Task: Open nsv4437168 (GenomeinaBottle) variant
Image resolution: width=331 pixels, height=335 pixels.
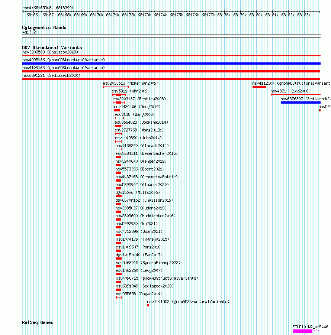Action: (x=147, y=177)
